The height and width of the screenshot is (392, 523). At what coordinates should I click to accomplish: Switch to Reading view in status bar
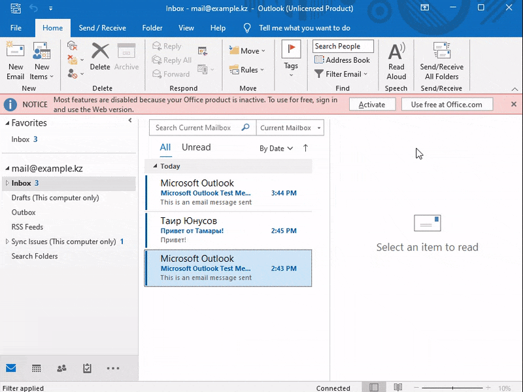point(398,387)
